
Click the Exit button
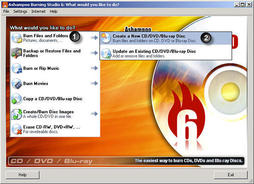click(x=230, y=175)
